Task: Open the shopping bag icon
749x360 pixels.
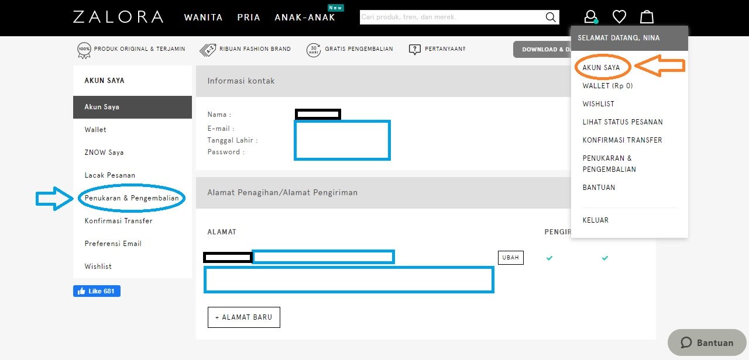Action: coord(647,17)
